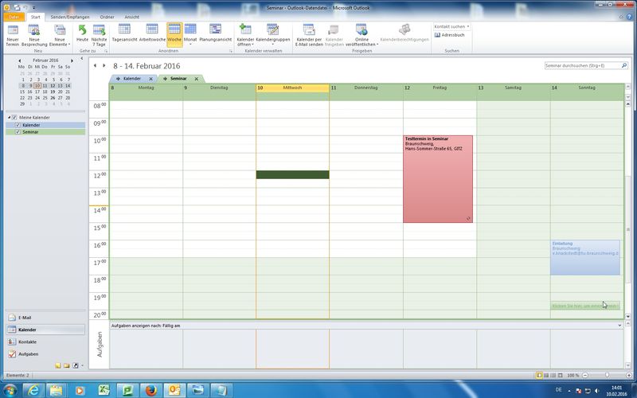Screen dimensions: 637x398
Task: Click Kalender per E-Mail senden
Action: (309, 30)
